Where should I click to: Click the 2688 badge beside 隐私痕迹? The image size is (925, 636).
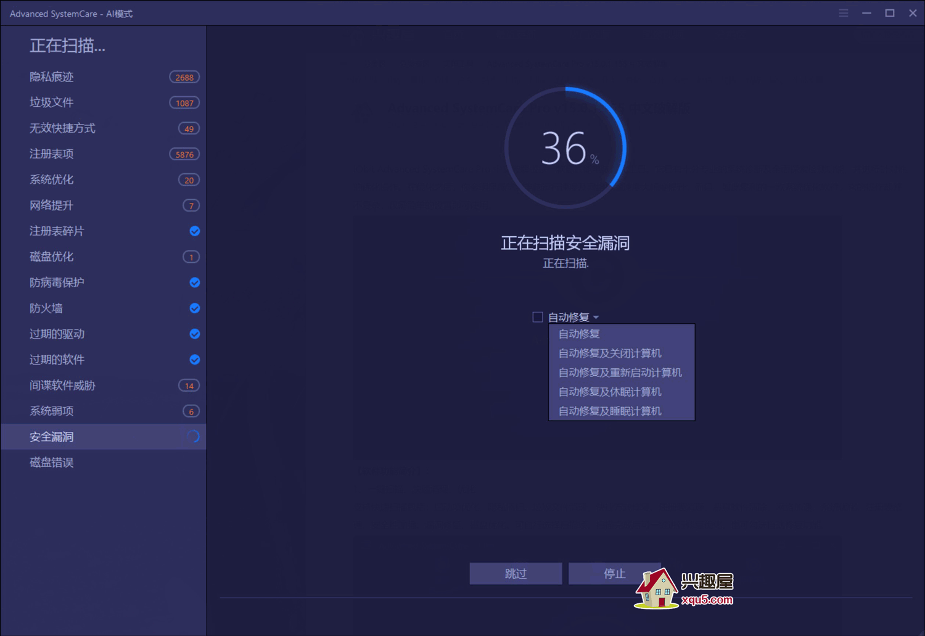coord(184,77)
